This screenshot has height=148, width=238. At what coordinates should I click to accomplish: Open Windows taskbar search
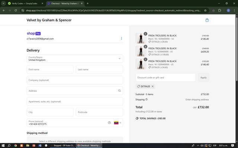point(9,145)
